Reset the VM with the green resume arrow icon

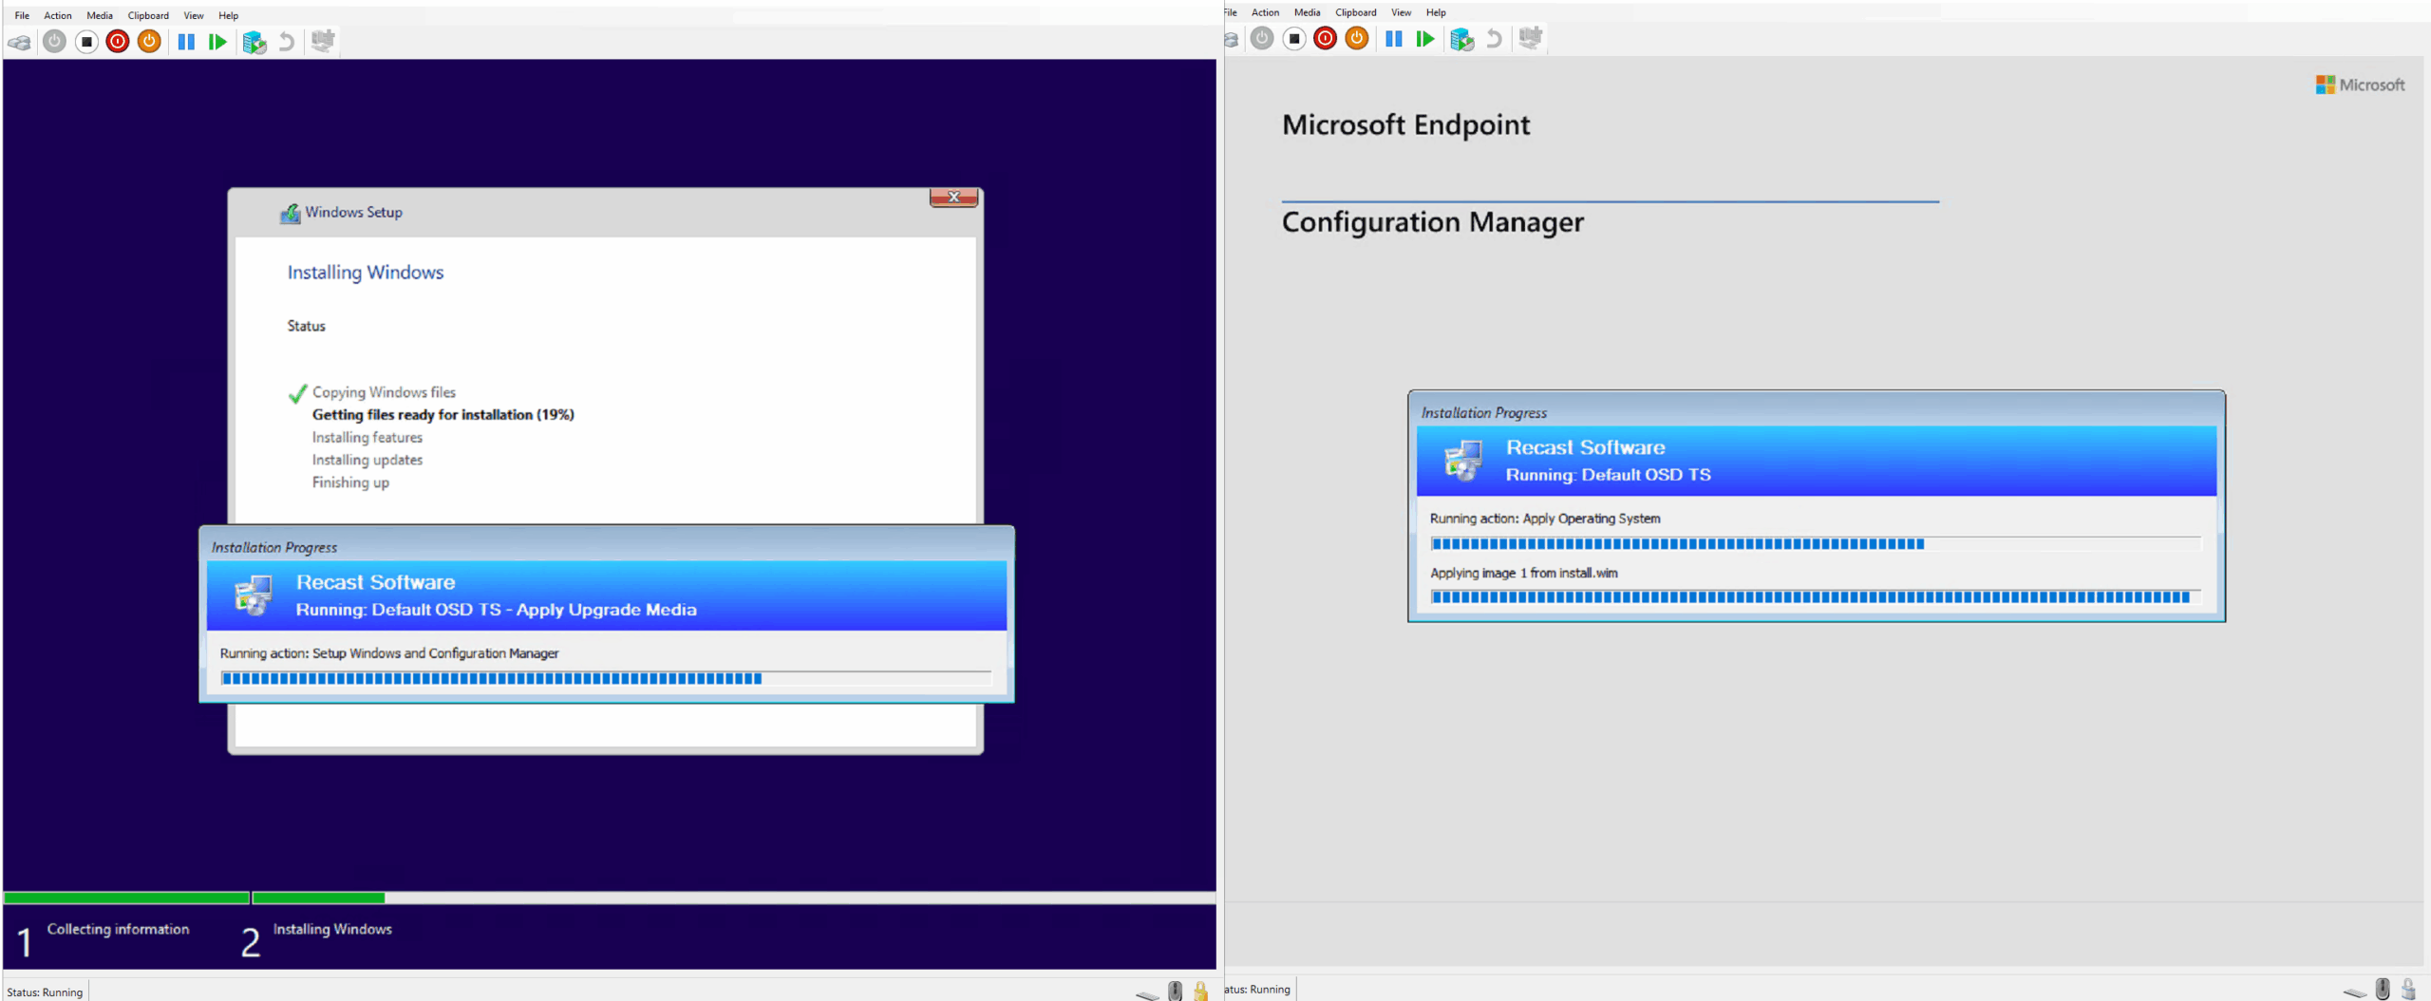point(217,41)
